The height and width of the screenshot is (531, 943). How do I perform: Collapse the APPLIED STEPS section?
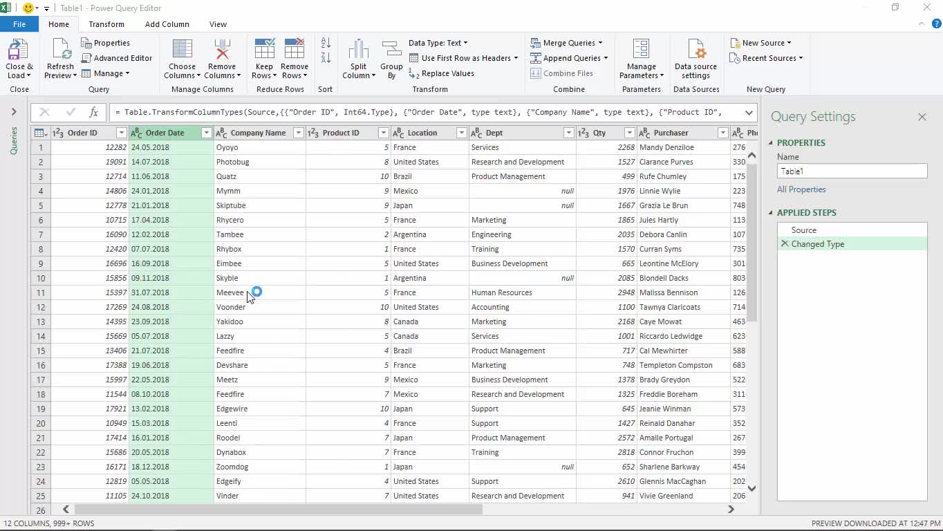pos(771,213)
